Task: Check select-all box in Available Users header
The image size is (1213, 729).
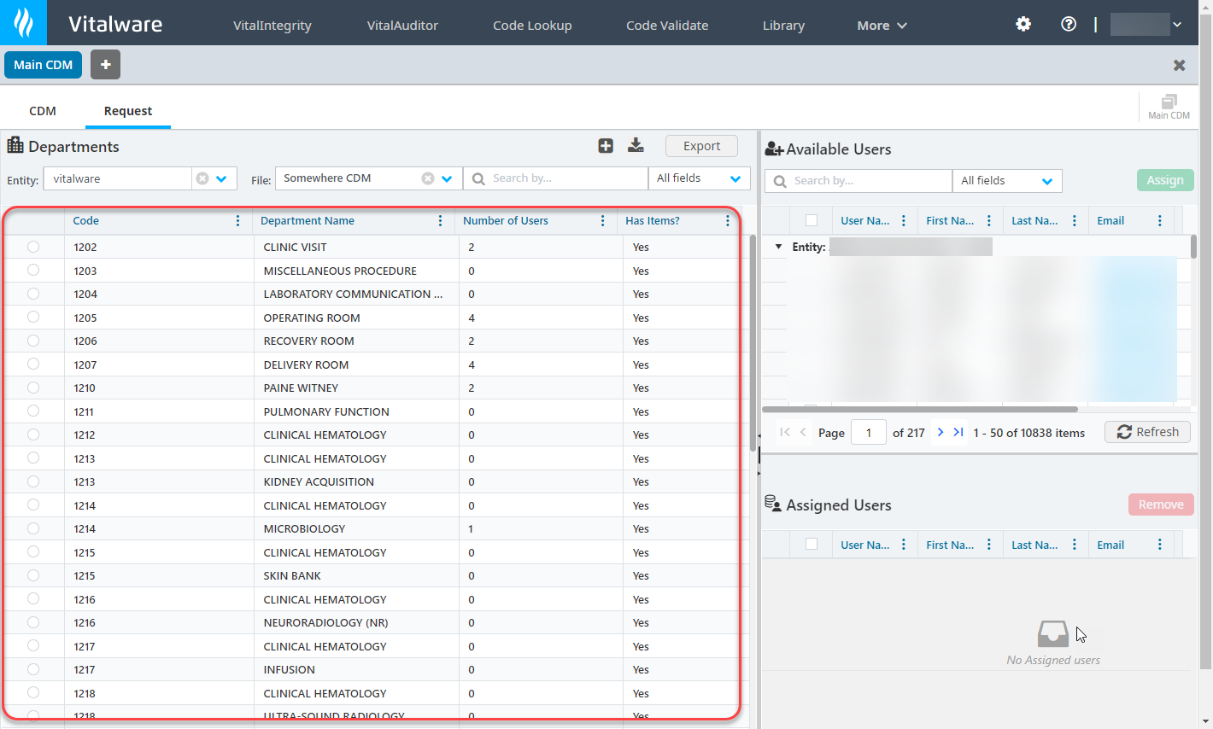Action: point(812,220)
